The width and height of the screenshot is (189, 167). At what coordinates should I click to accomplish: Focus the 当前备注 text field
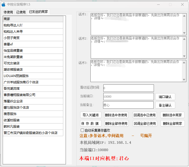point(128,105)
